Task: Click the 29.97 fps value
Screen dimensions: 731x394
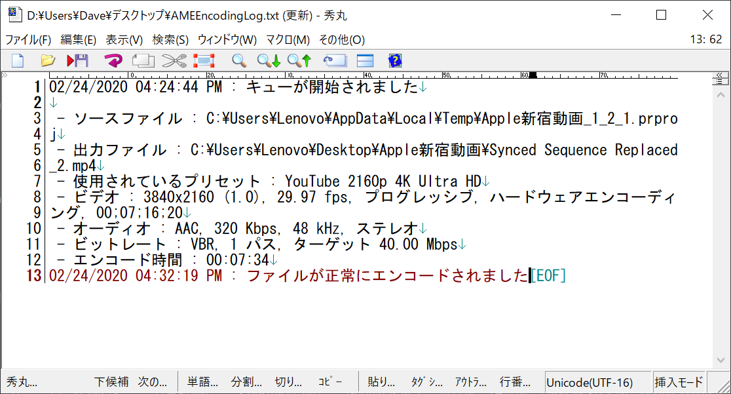Action: (312, 197)
